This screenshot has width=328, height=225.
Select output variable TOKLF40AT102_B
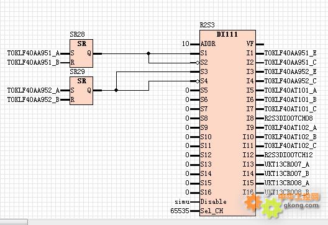point(290,137)
